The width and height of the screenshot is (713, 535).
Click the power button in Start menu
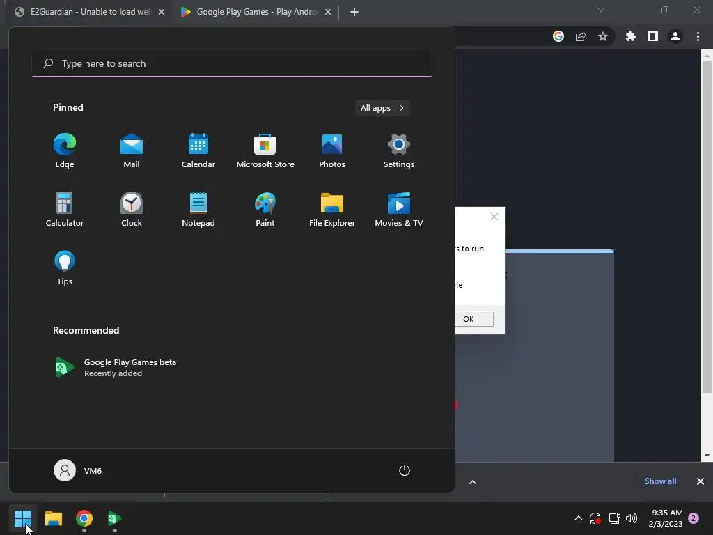tap(405, 470)
